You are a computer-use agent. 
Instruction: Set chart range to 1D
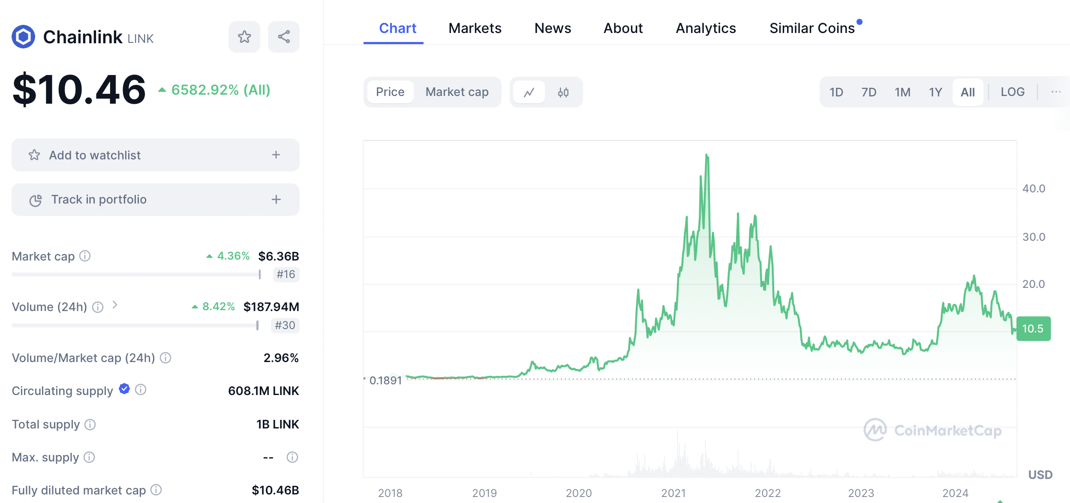coord(836,92)
